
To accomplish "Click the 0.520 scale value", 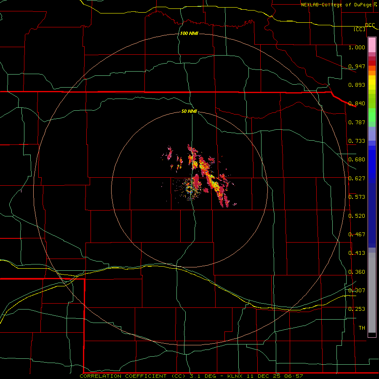I will pyautogui.click(x=357, y=216).
